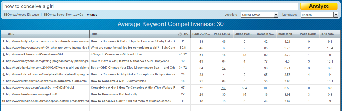Image resolution: width=342 pixels, height=111 pixels.
Task: Click Juice Page value 584 in youtube row
Action: (x=244, y=88)
